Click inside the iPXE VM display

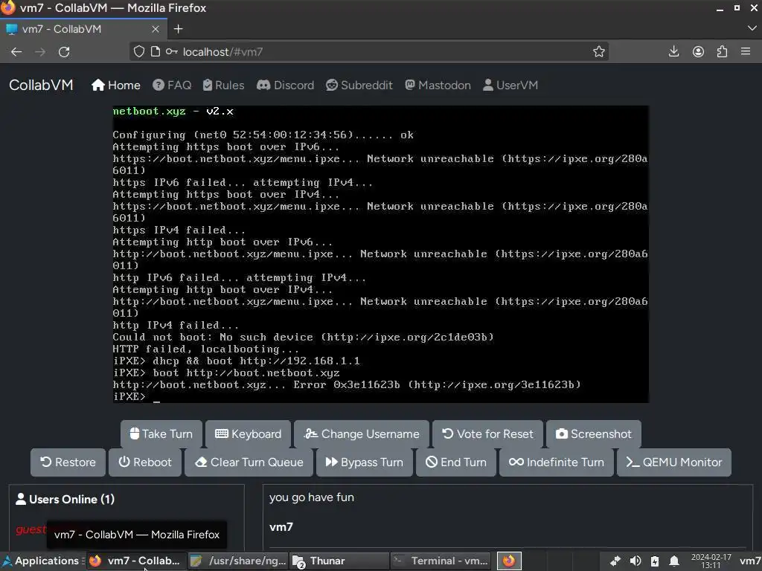click(x=380, y=254)
